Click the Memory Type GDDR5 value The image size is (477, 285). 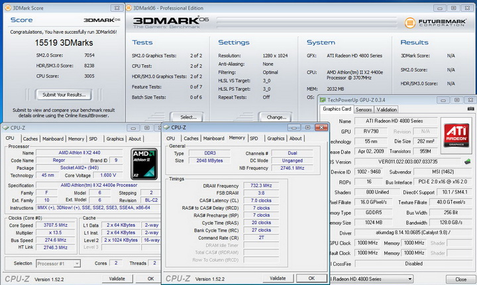click(373, 213)
